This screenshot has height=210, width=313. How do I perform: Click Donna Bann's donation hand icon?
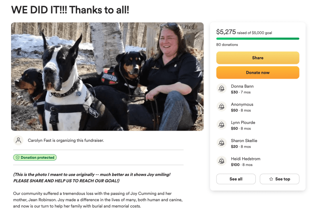(221, 89)
